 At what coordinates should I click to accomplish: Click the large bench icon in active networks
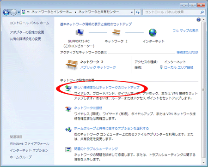(x=72, y=65)
